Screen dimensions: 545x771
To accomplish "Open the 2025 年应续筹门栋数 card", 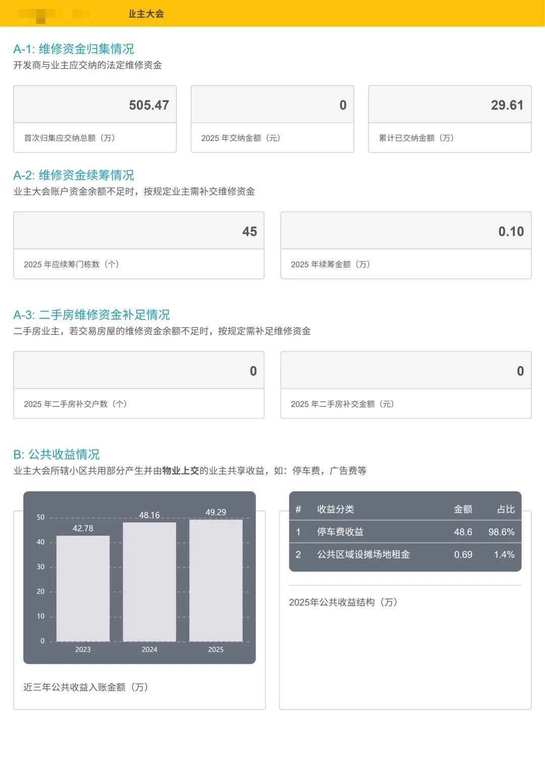I will pos(139,245).
